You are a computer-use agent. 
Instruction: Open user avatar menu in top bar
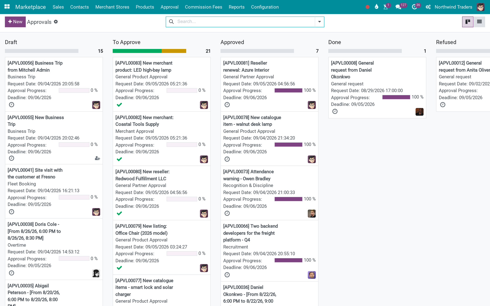[480, 7]
